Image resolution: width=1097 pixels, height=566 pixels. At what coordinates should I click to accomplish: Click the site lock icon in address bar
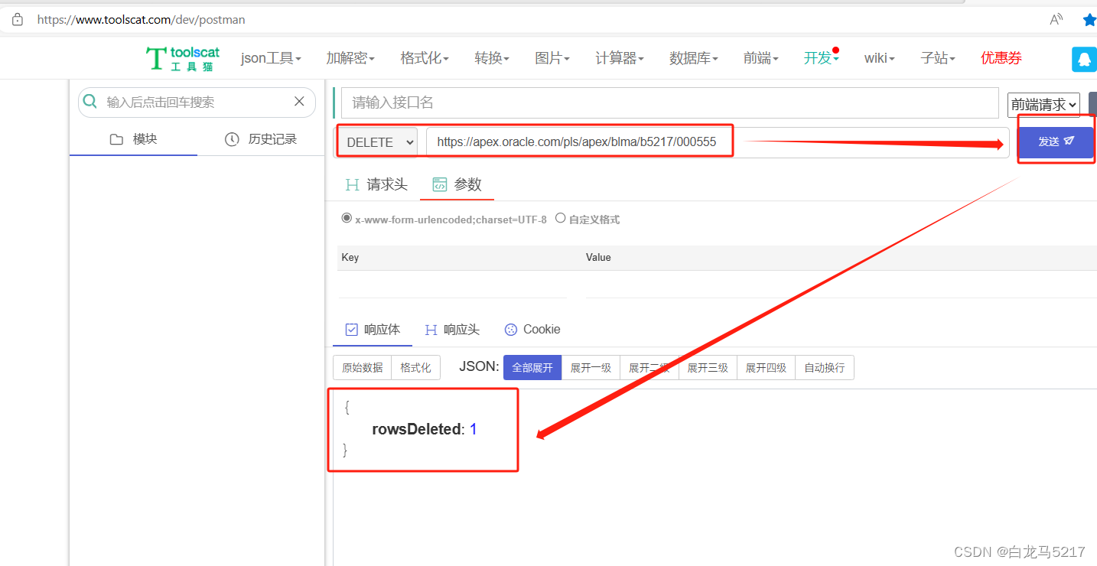18,20
